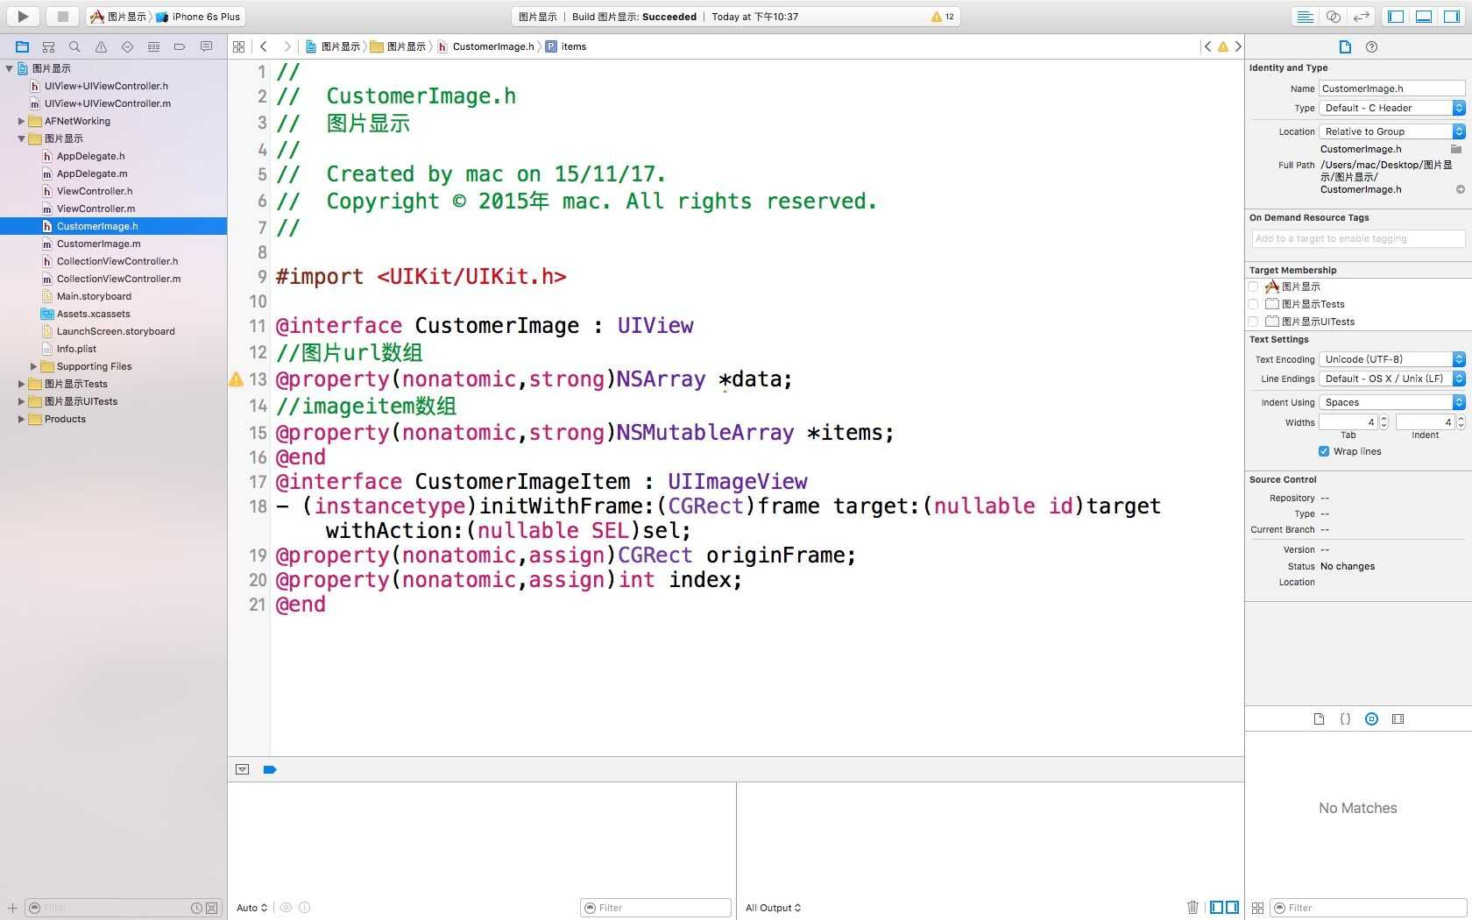This screenshot has height=920, width=1472.
Task: Stop the running build
Action: [62, 16]
